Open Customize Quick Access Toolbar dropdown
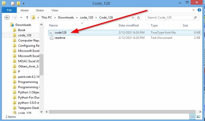The width and height of the screenshot is (205, 121). 23,3
